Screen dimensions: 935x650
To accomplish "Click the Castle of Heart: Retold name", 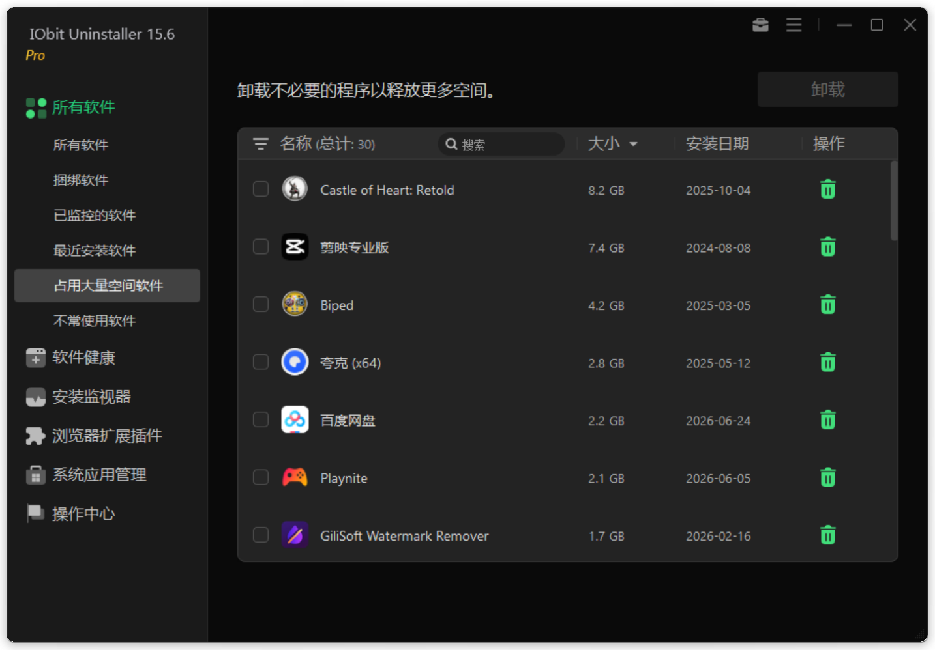I will click(x=387, y=190).
